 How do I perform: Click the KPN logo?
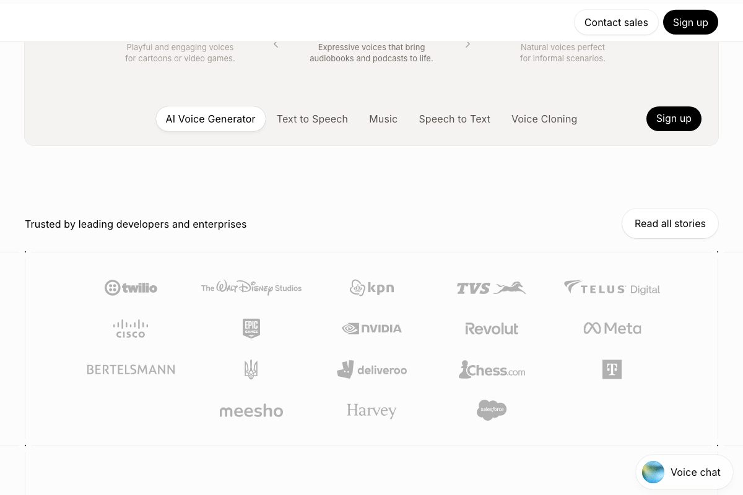click(371, 288)
